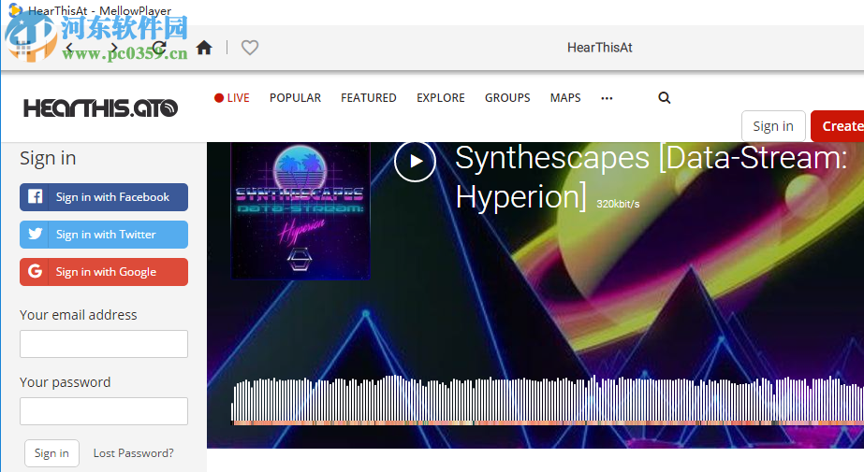The width and height of the screenshot is (864, 472).
Task: Open the Synthescapes [Data-Stream: Hyperion] title
Action: pyautogui.click(x=651, y=177)
